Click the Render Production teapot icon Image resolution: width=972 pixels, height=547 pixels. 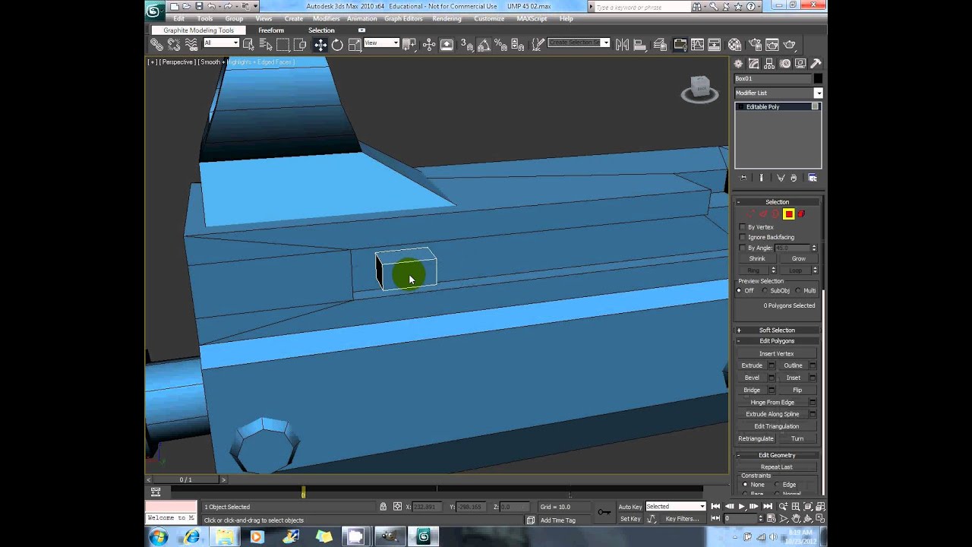pos(790,45)
